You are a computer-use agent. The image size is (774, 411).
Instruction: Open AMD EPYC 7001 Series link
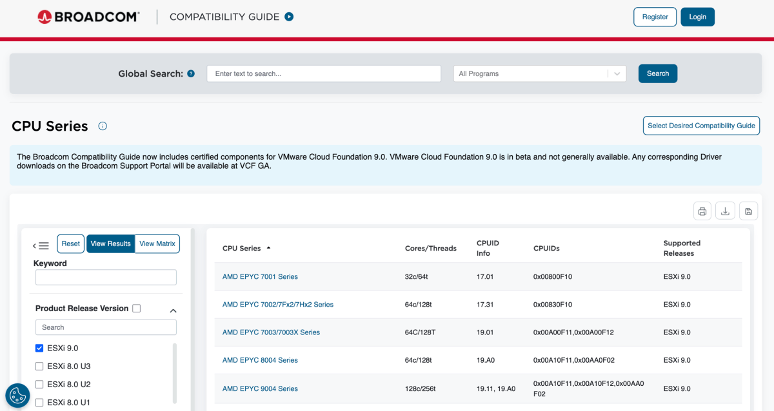260,277
